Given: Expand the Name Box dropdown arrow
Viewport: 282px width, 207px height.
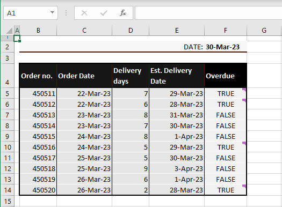Looking at the screenshot, I should click(52, 12).
